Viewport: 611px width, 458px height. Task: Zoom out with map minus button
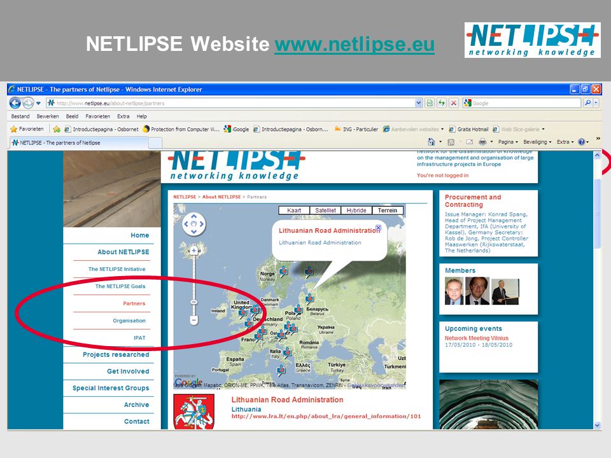[x=193, y=321]
